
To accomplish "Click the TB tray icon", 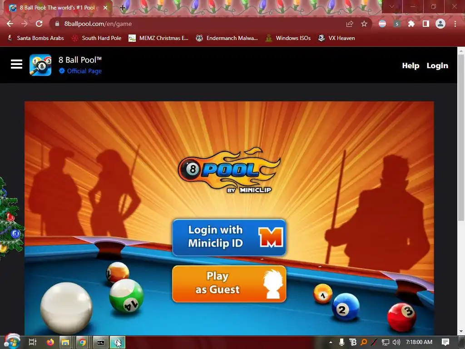I will coord(352,342).
